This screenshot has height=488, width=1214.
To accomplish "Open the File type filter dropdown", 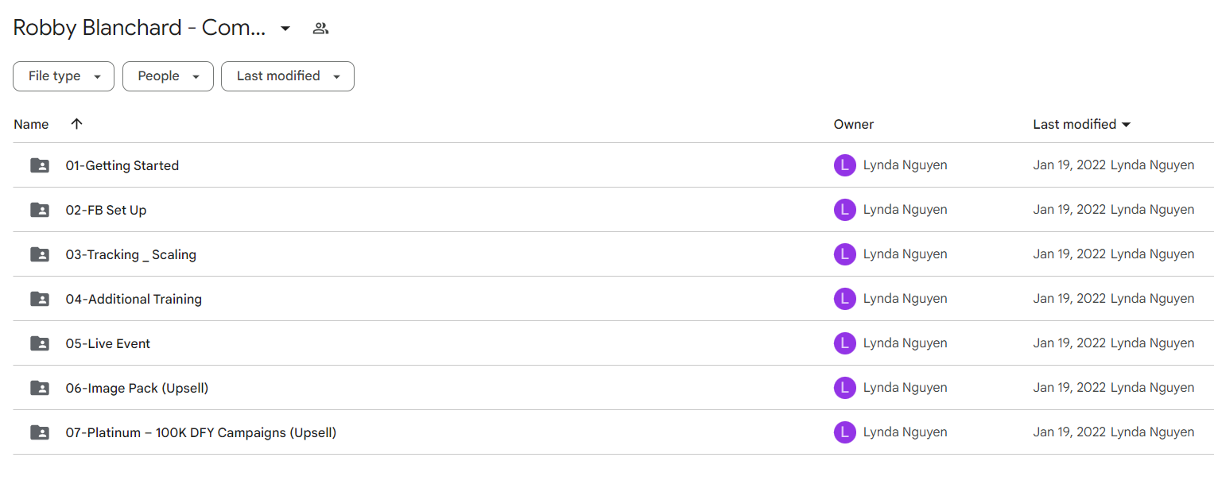I will pos(64,76).
